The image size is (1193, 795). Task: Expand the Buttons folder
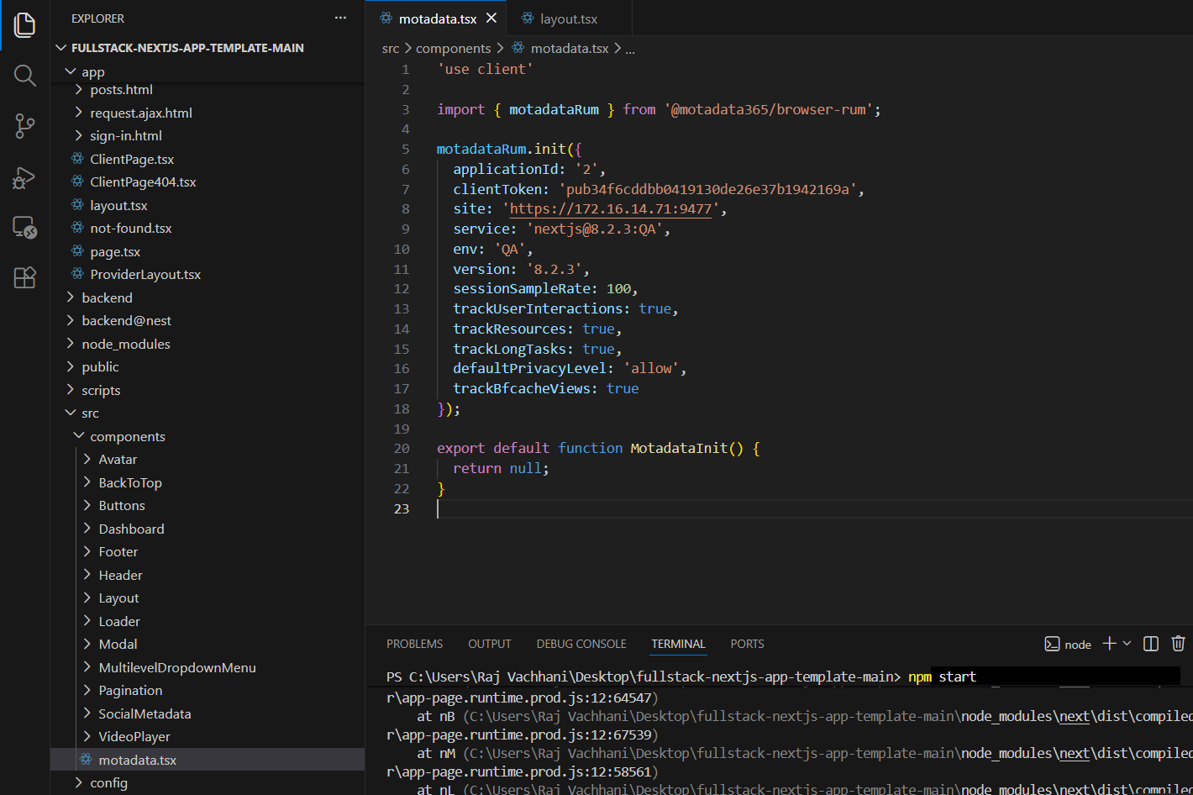click(208, 505)
